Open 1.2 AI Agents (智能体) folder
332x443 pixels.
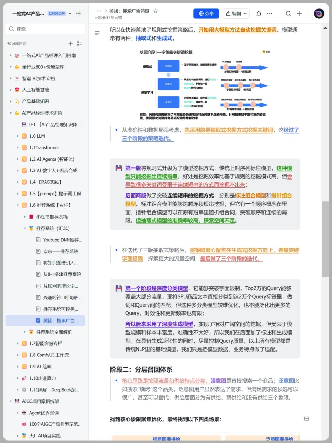[x=52, y=159]
